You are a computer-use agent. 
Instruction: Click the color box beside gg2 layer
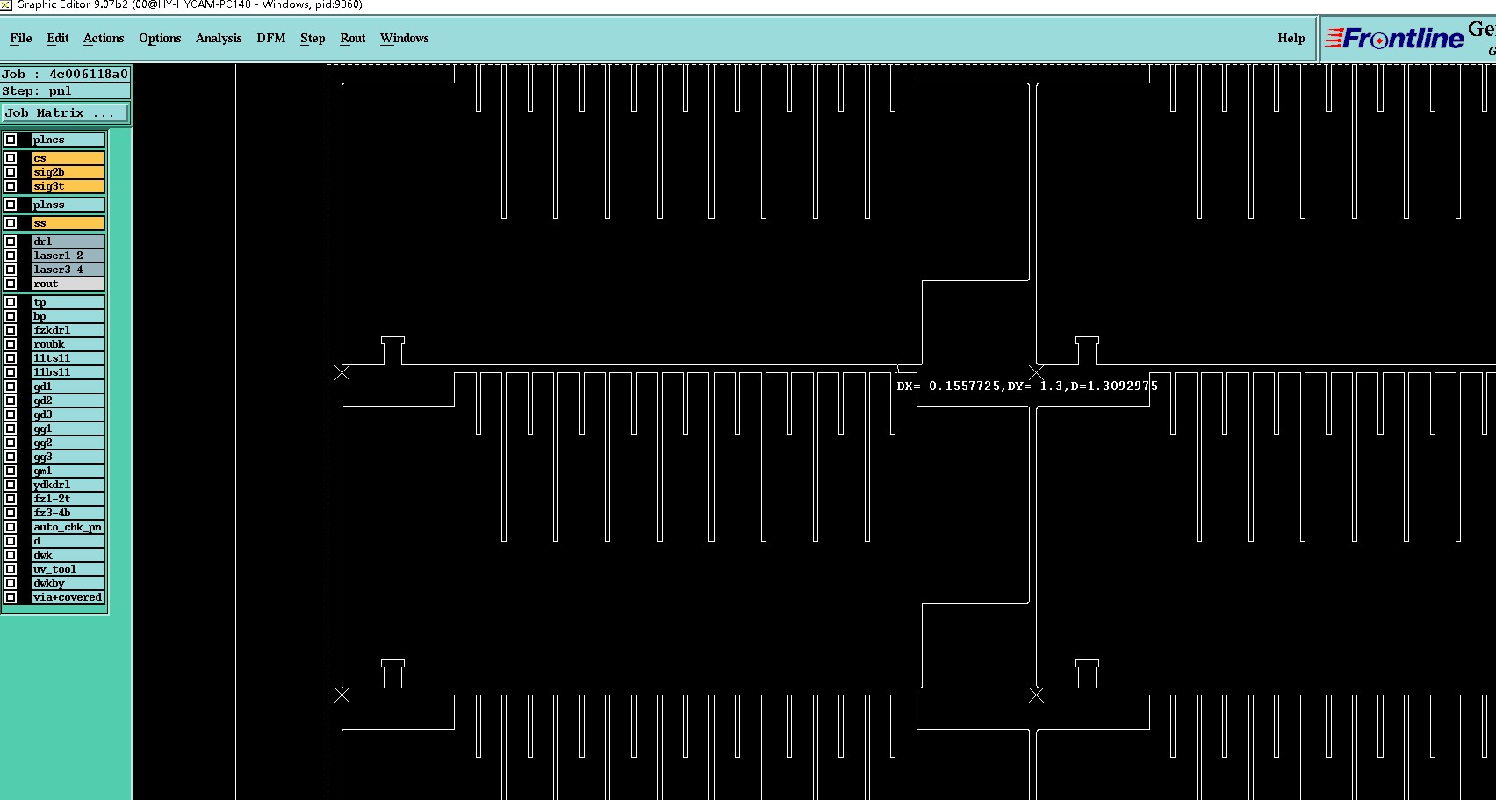point(25,443)
